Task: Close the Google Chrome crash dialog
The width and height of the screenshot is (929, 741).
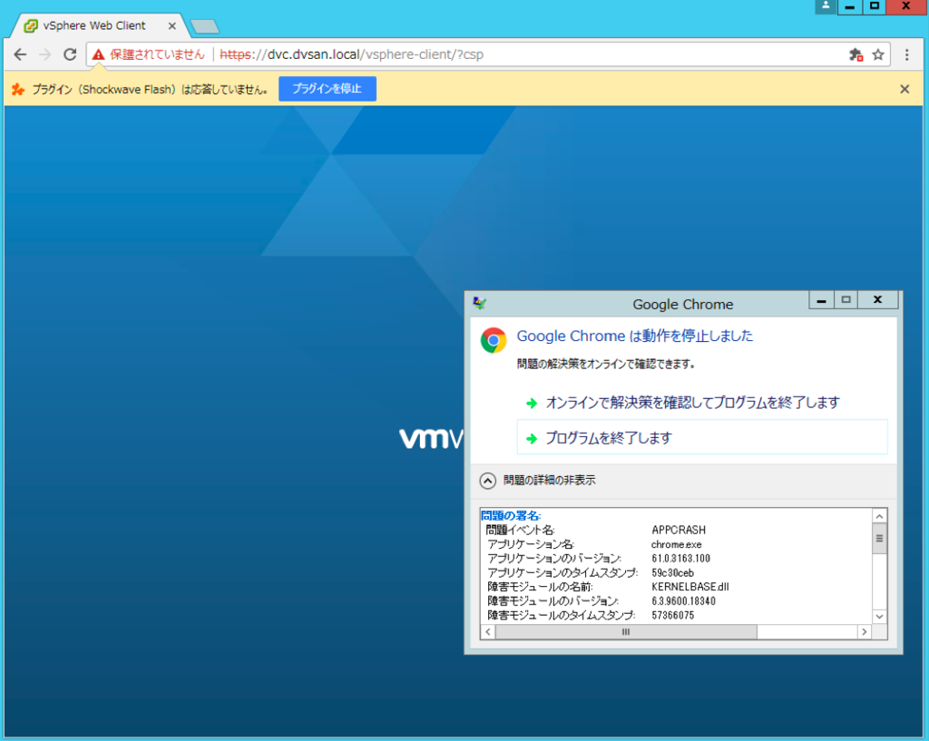Action: pos(878,300)
